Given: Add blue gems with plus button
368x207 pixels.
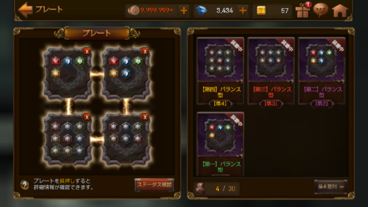Looking at the screenshot, I should pyautogui.click(x=243, y=10).
